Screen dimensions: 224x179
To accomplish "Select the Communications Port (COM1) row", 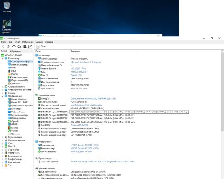I will point(68,129).
